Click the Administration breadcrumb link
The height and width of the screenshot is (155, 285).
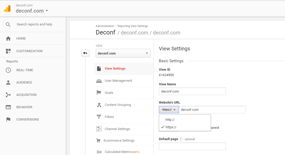click(x=105, y=26)
